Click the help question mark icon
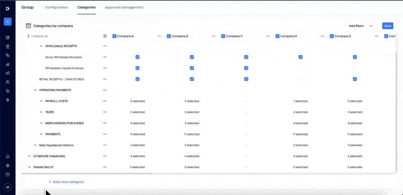Viewport: 403px width, 195px height. click(8, 174)
